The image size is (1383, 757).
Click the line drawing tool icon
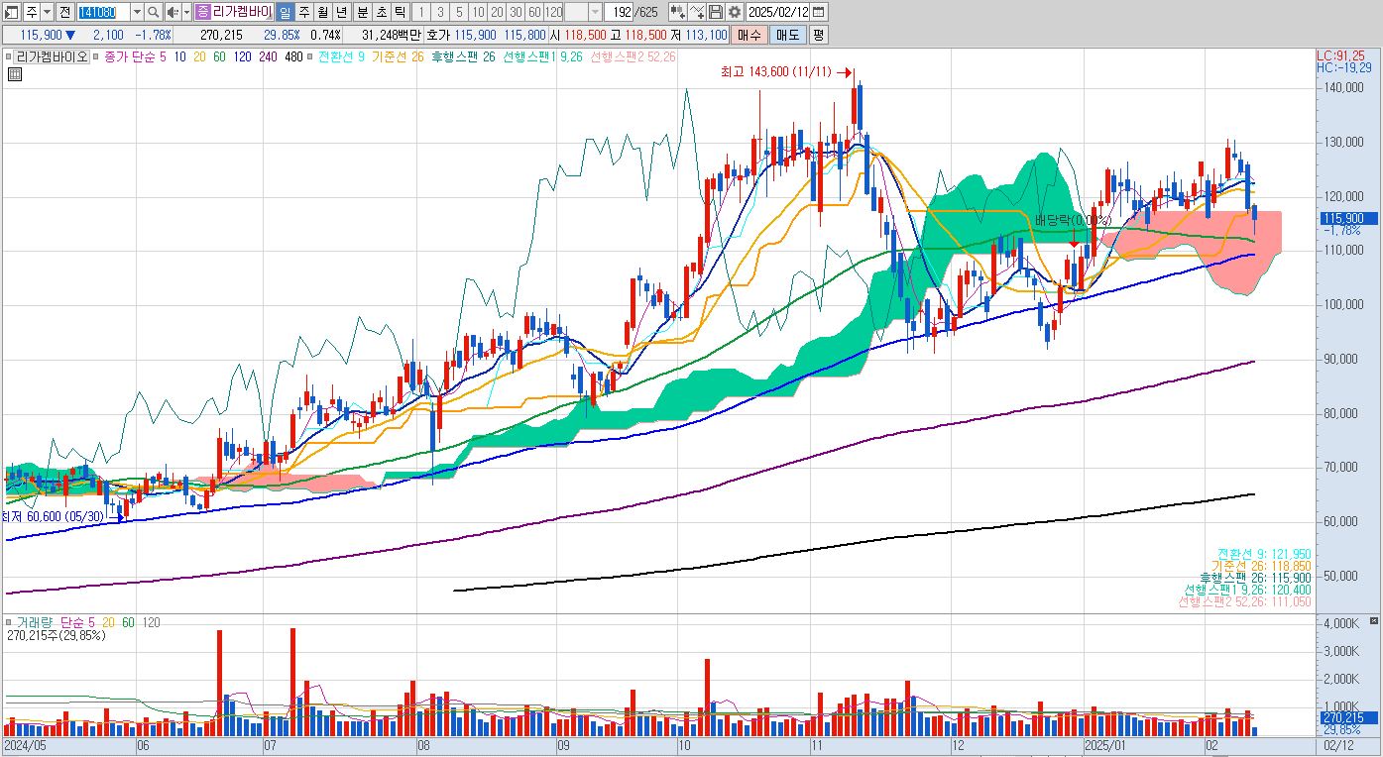(x=697, y=12)
